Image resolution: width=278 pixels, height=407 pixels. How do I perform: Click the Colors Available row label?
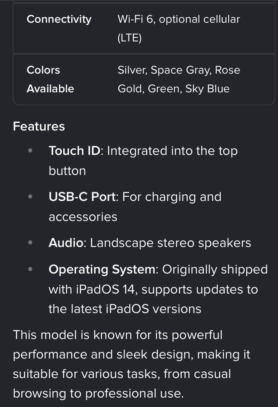50,79
